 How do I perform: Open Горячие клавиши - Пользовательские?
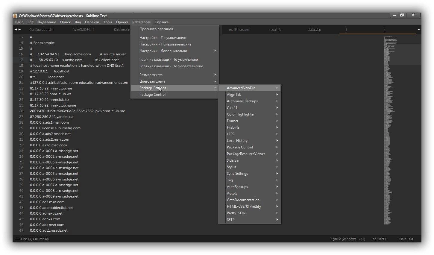tap(174, 66)
